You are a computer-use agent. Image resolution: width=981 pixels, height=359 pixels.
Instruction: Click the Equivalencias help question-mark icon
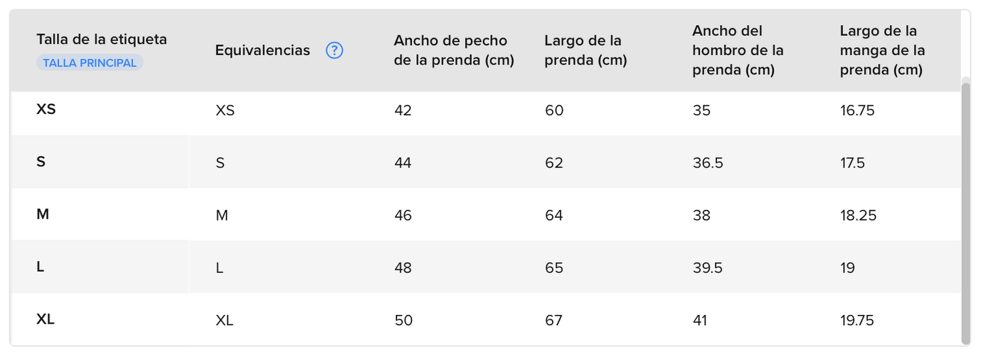335,50
